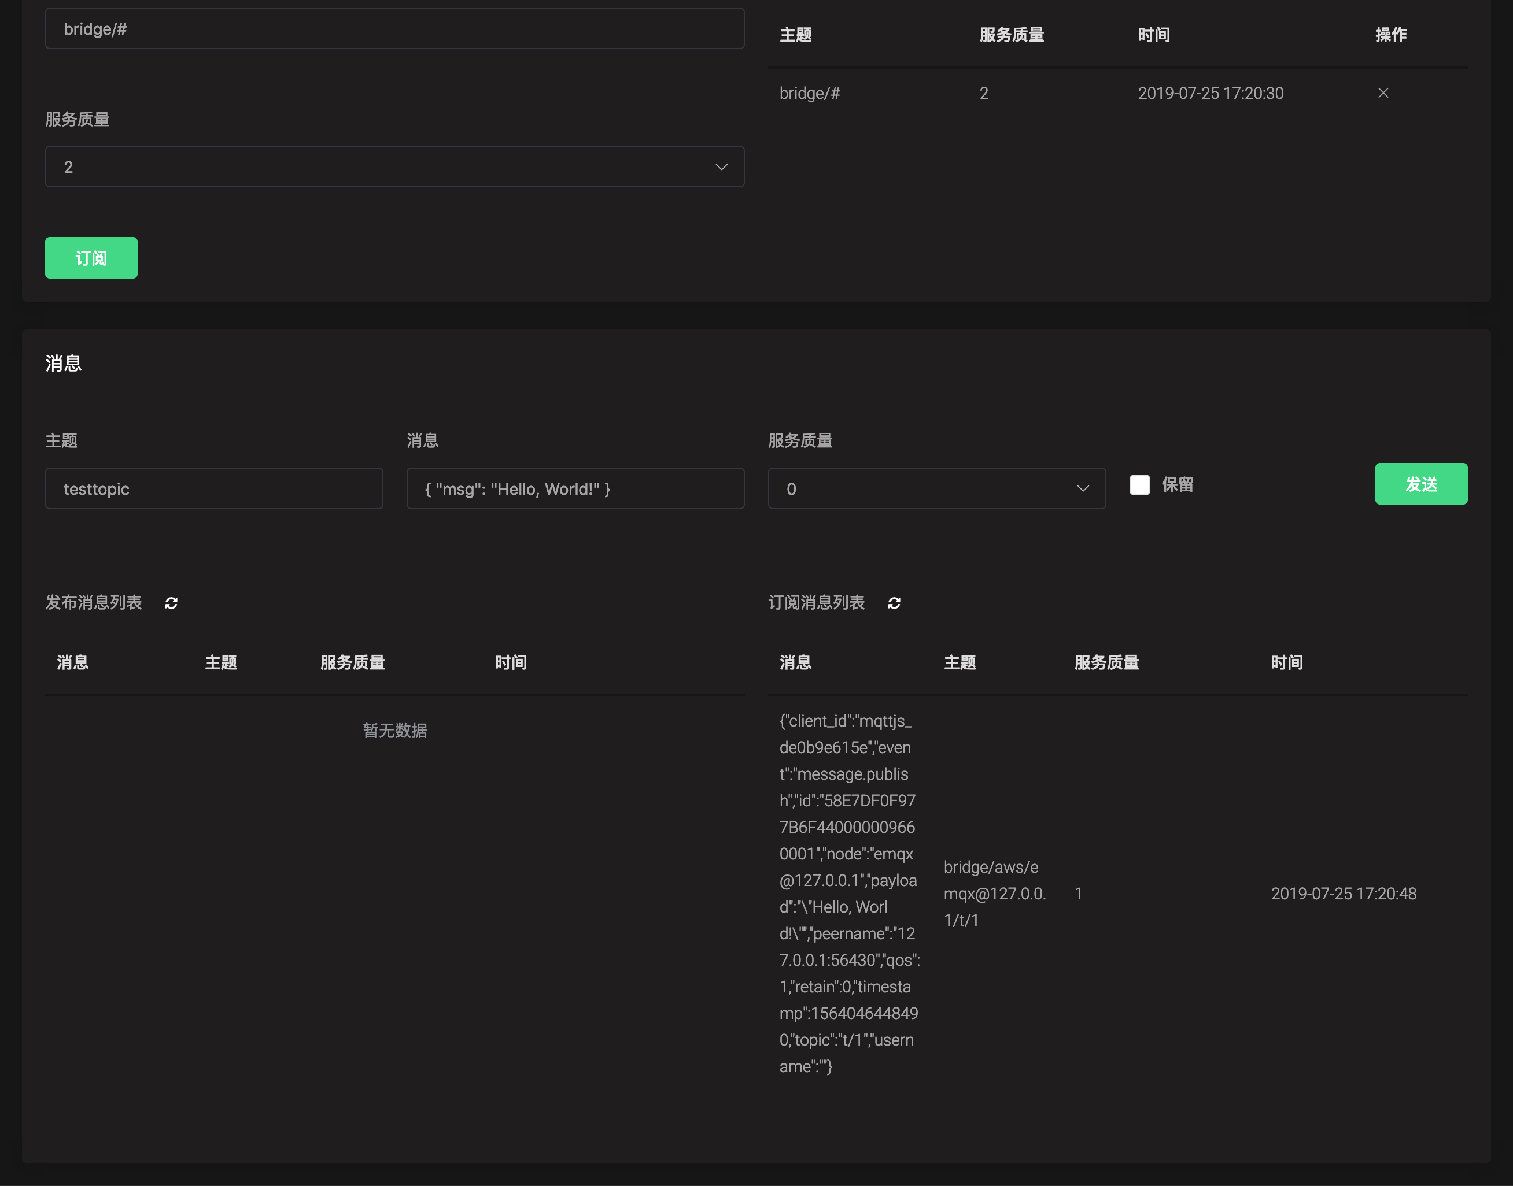Remove the bridge/# subscription with the X icon
The width and height of the screenshot is (1513, 1186).
[x=1383, y=93]
